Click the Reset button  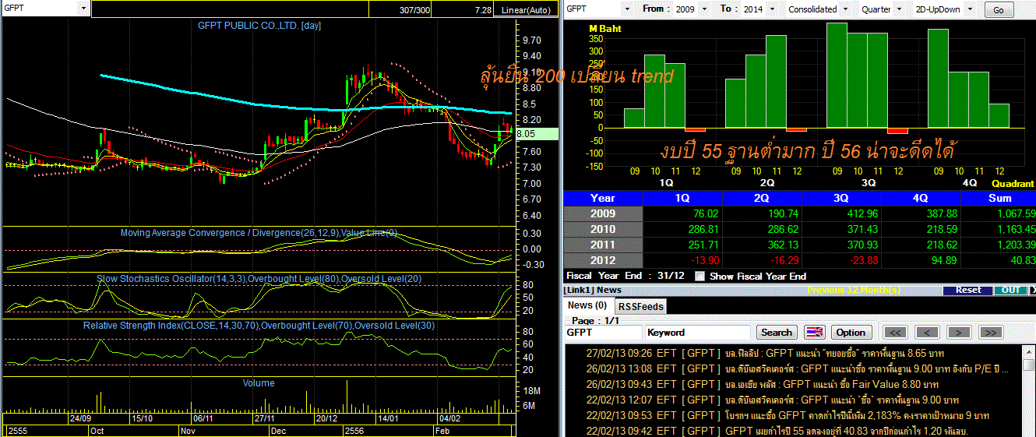[x=968, y=290]
